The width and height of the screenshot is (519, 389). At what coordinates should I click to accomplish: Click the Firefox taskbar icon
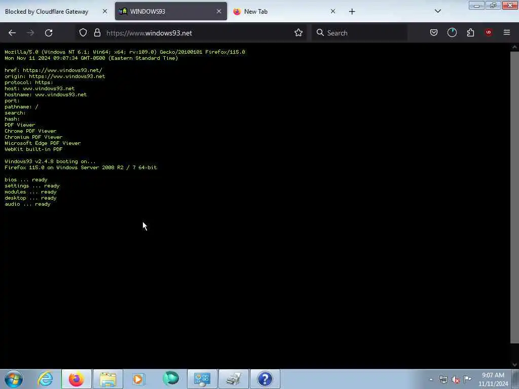(76, 379)
